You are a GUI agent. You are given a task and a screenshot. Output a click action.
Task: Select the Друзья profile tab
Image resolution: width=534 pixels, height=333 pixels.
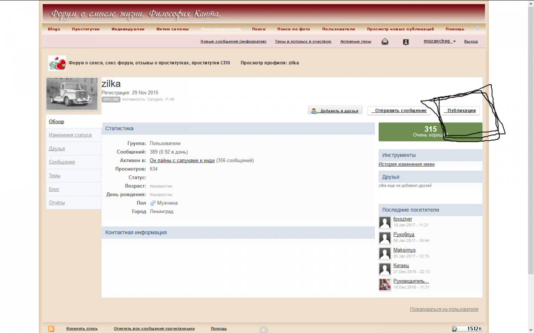click(57, 149)
